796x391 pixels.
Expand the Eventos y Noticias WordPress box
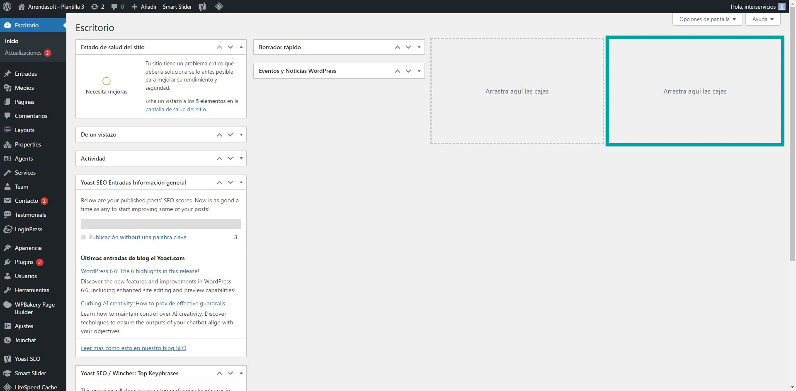[419, 71]
